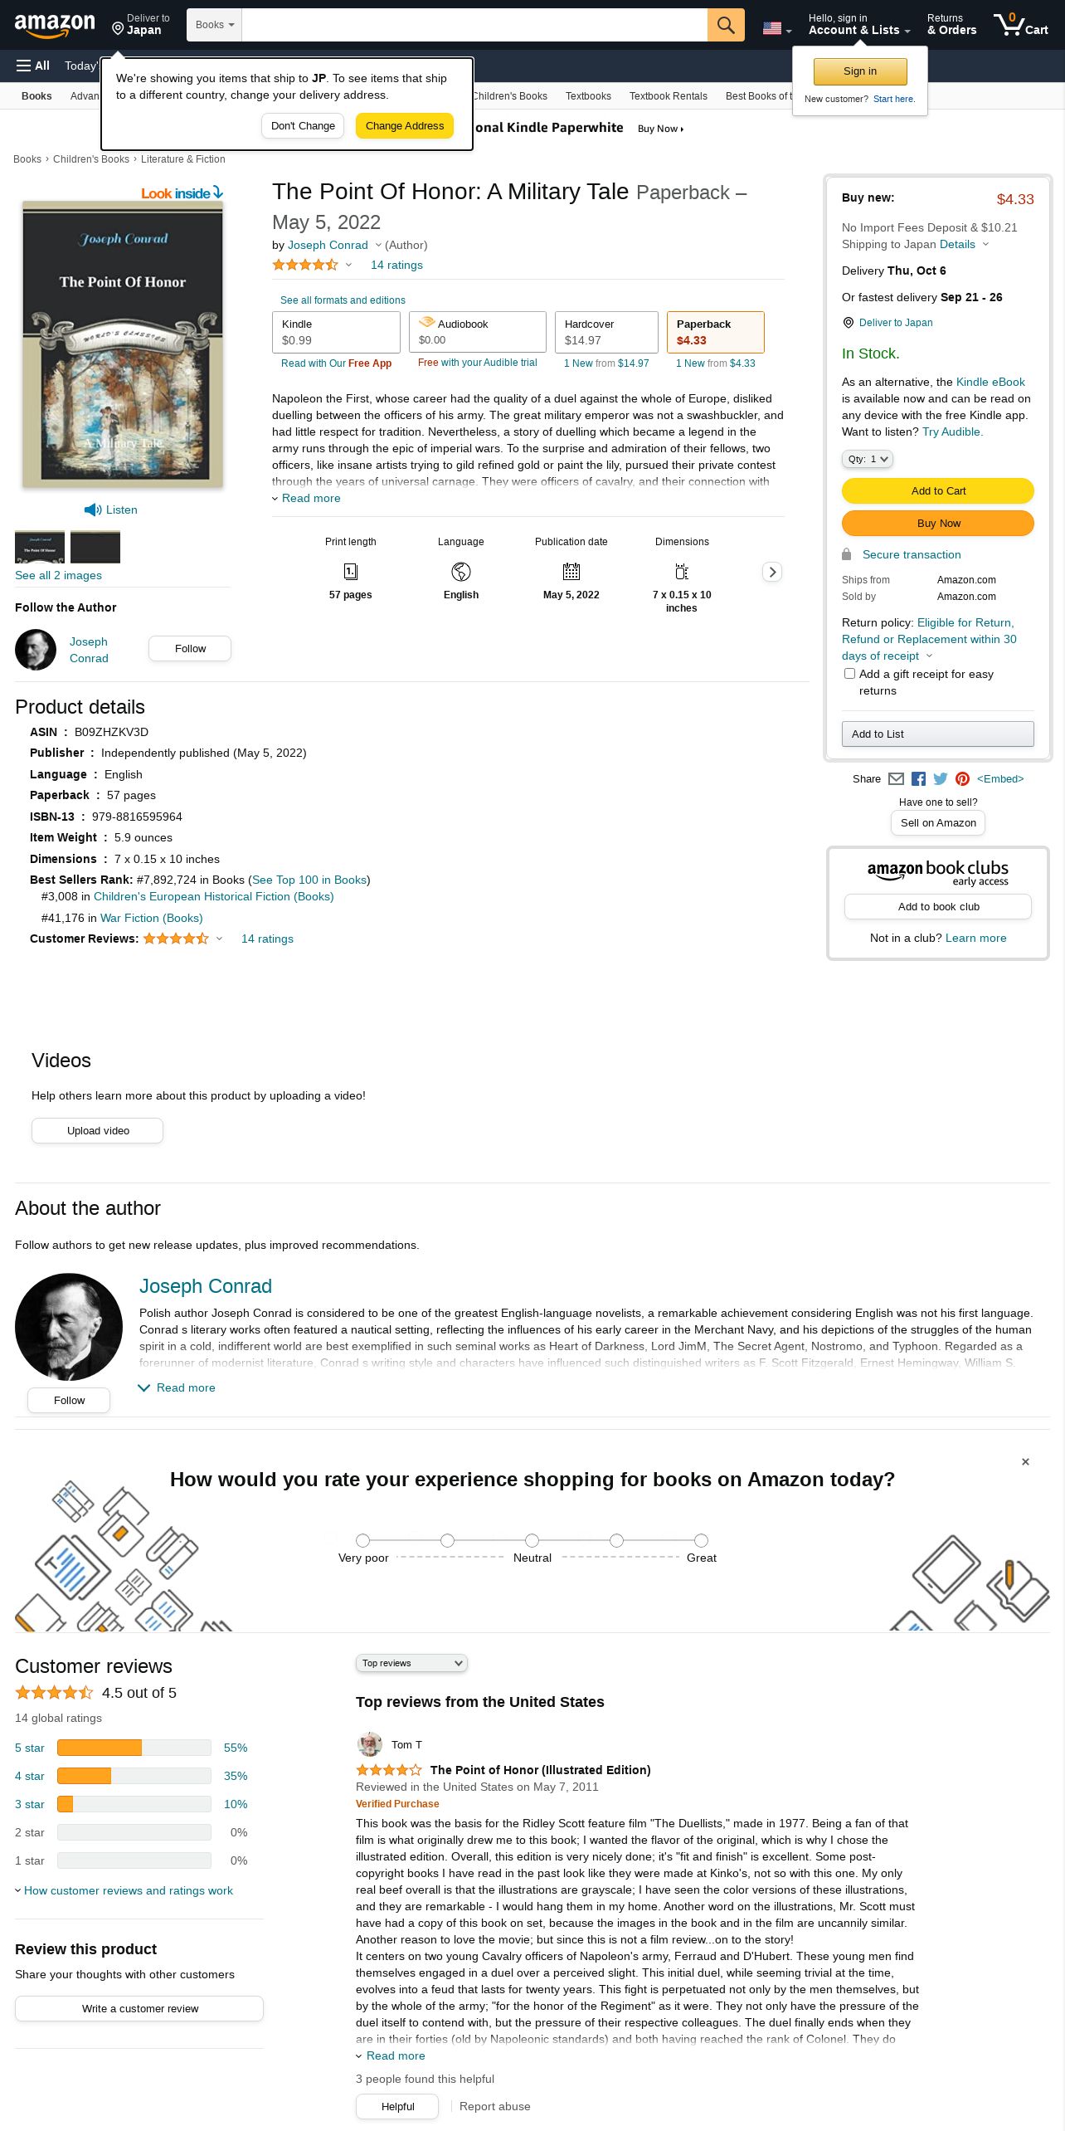Click the 5 star rating bar
Screen dimensions: 1065x2131
click(134, 1748)
